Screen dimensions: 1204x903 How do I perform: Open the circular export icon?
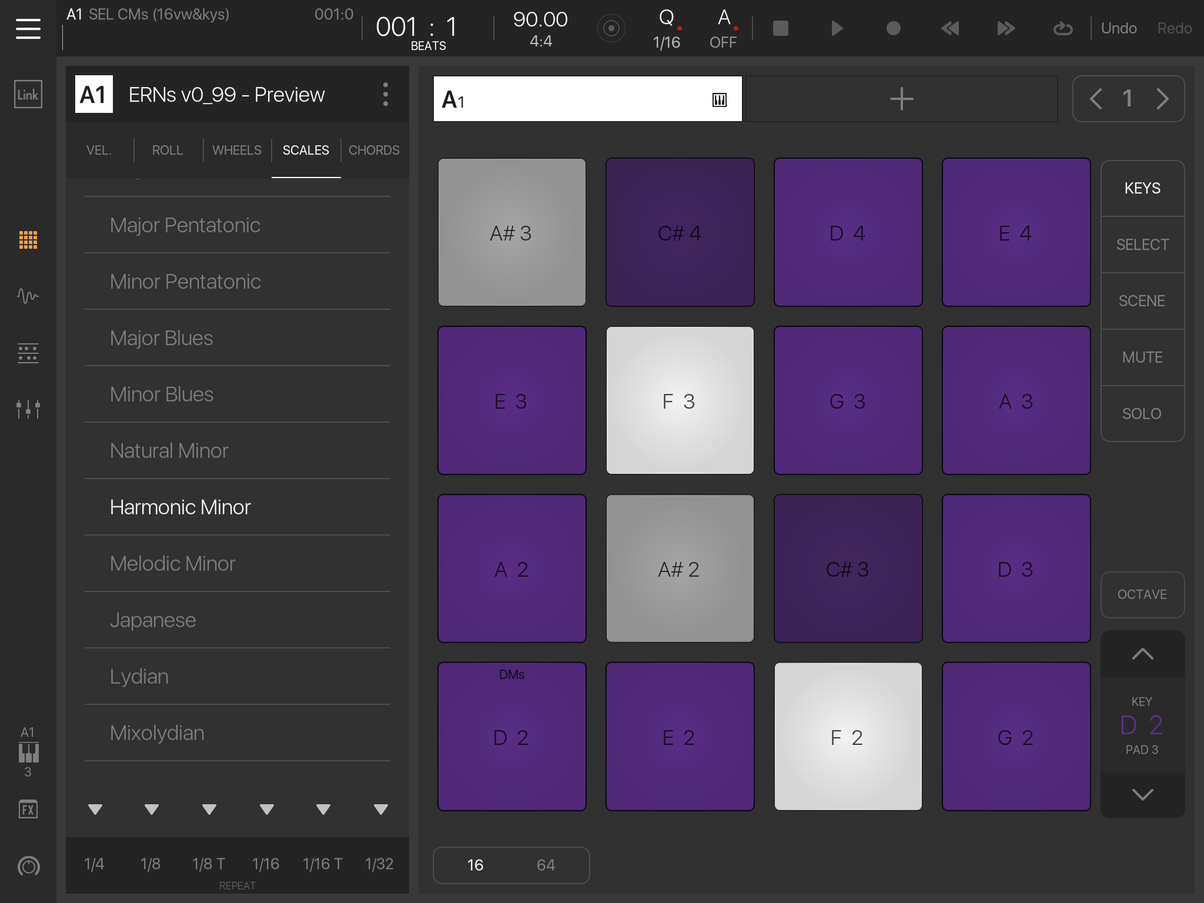28,866
